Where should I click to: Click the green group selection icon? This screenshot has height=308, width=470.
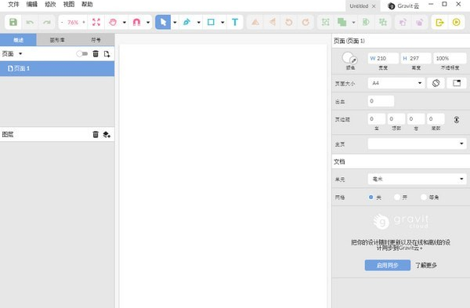[x=326, y=22]
